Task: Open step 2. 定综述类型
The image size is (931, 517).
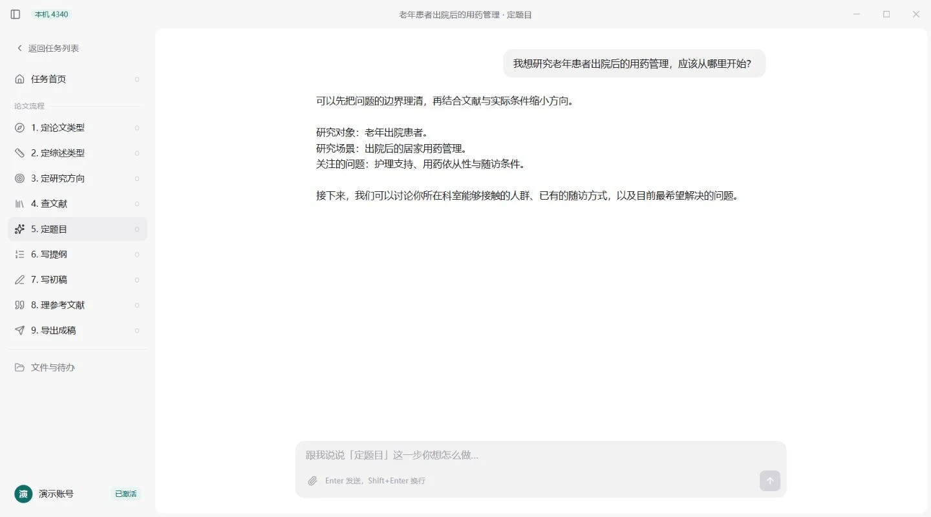Action: pyautogui.click(x=78, y=153)
